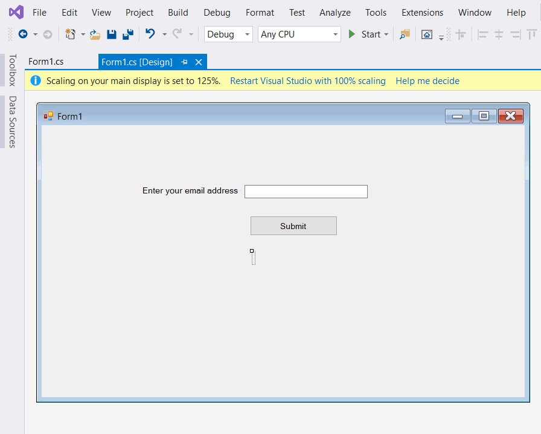Viewport: 541px width, 434px height.
Task: Select the small empty label control handle
Action: (x=252, y=251)
